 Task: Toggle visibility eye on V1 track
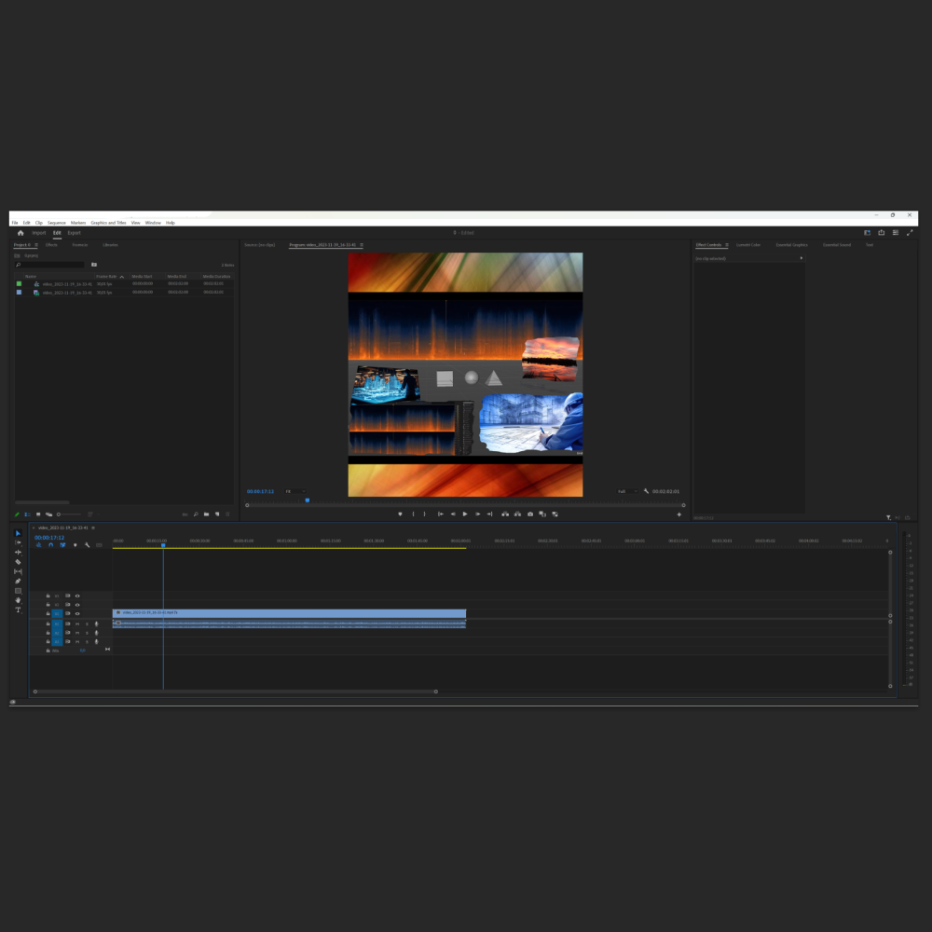(x=77, y=613)
